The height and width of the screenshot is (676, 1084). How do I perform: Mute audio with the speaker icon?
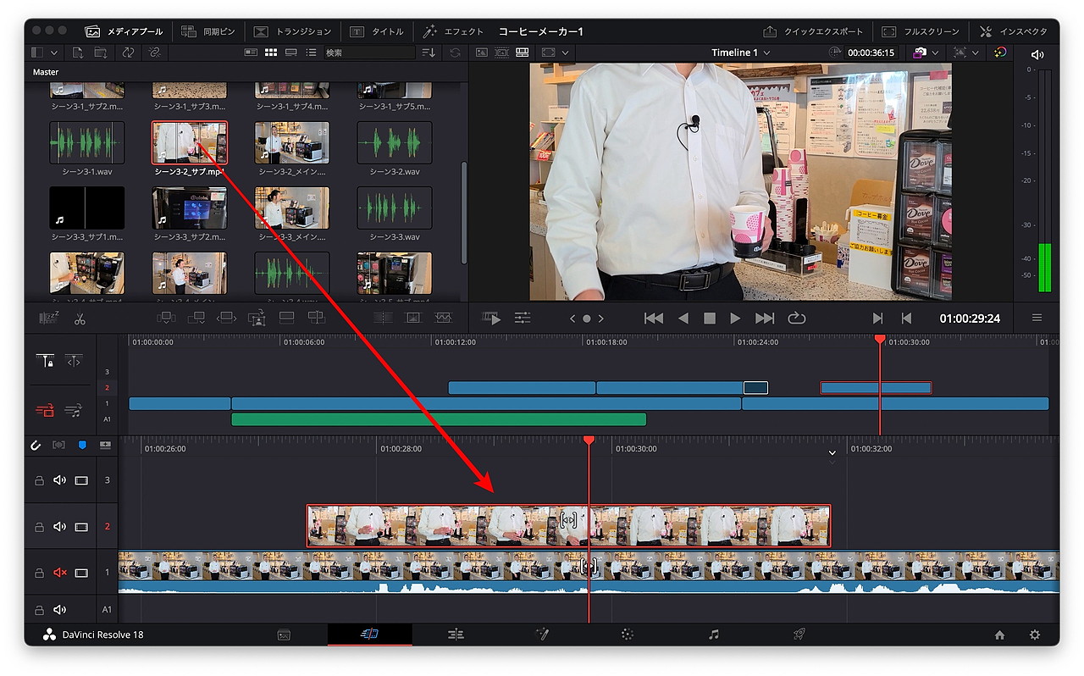[x=1037, y=54]
